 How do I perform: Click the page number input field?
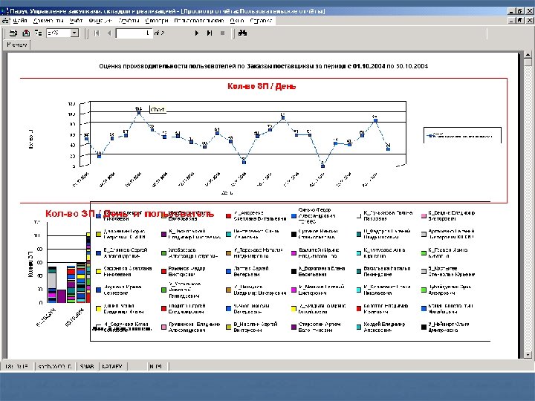134,33
